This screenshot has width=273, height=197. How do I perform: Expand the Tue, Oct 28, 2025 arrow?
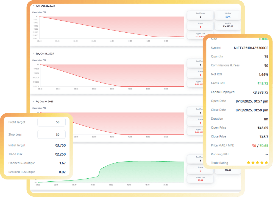(33, 5)
